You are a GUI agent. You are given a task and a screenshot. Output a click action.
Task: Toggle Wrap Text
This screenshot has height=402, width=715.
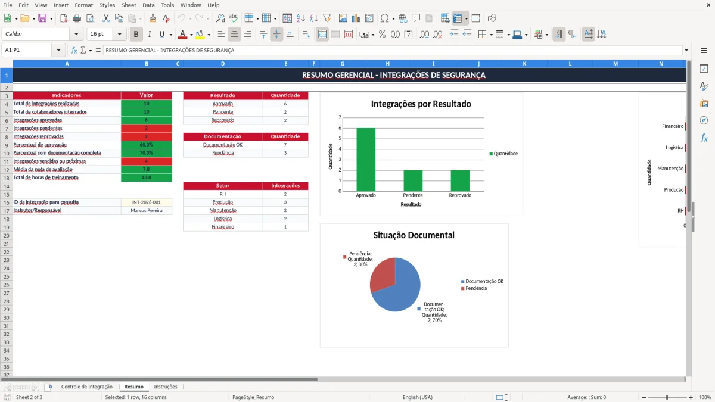tap(306, 35)
